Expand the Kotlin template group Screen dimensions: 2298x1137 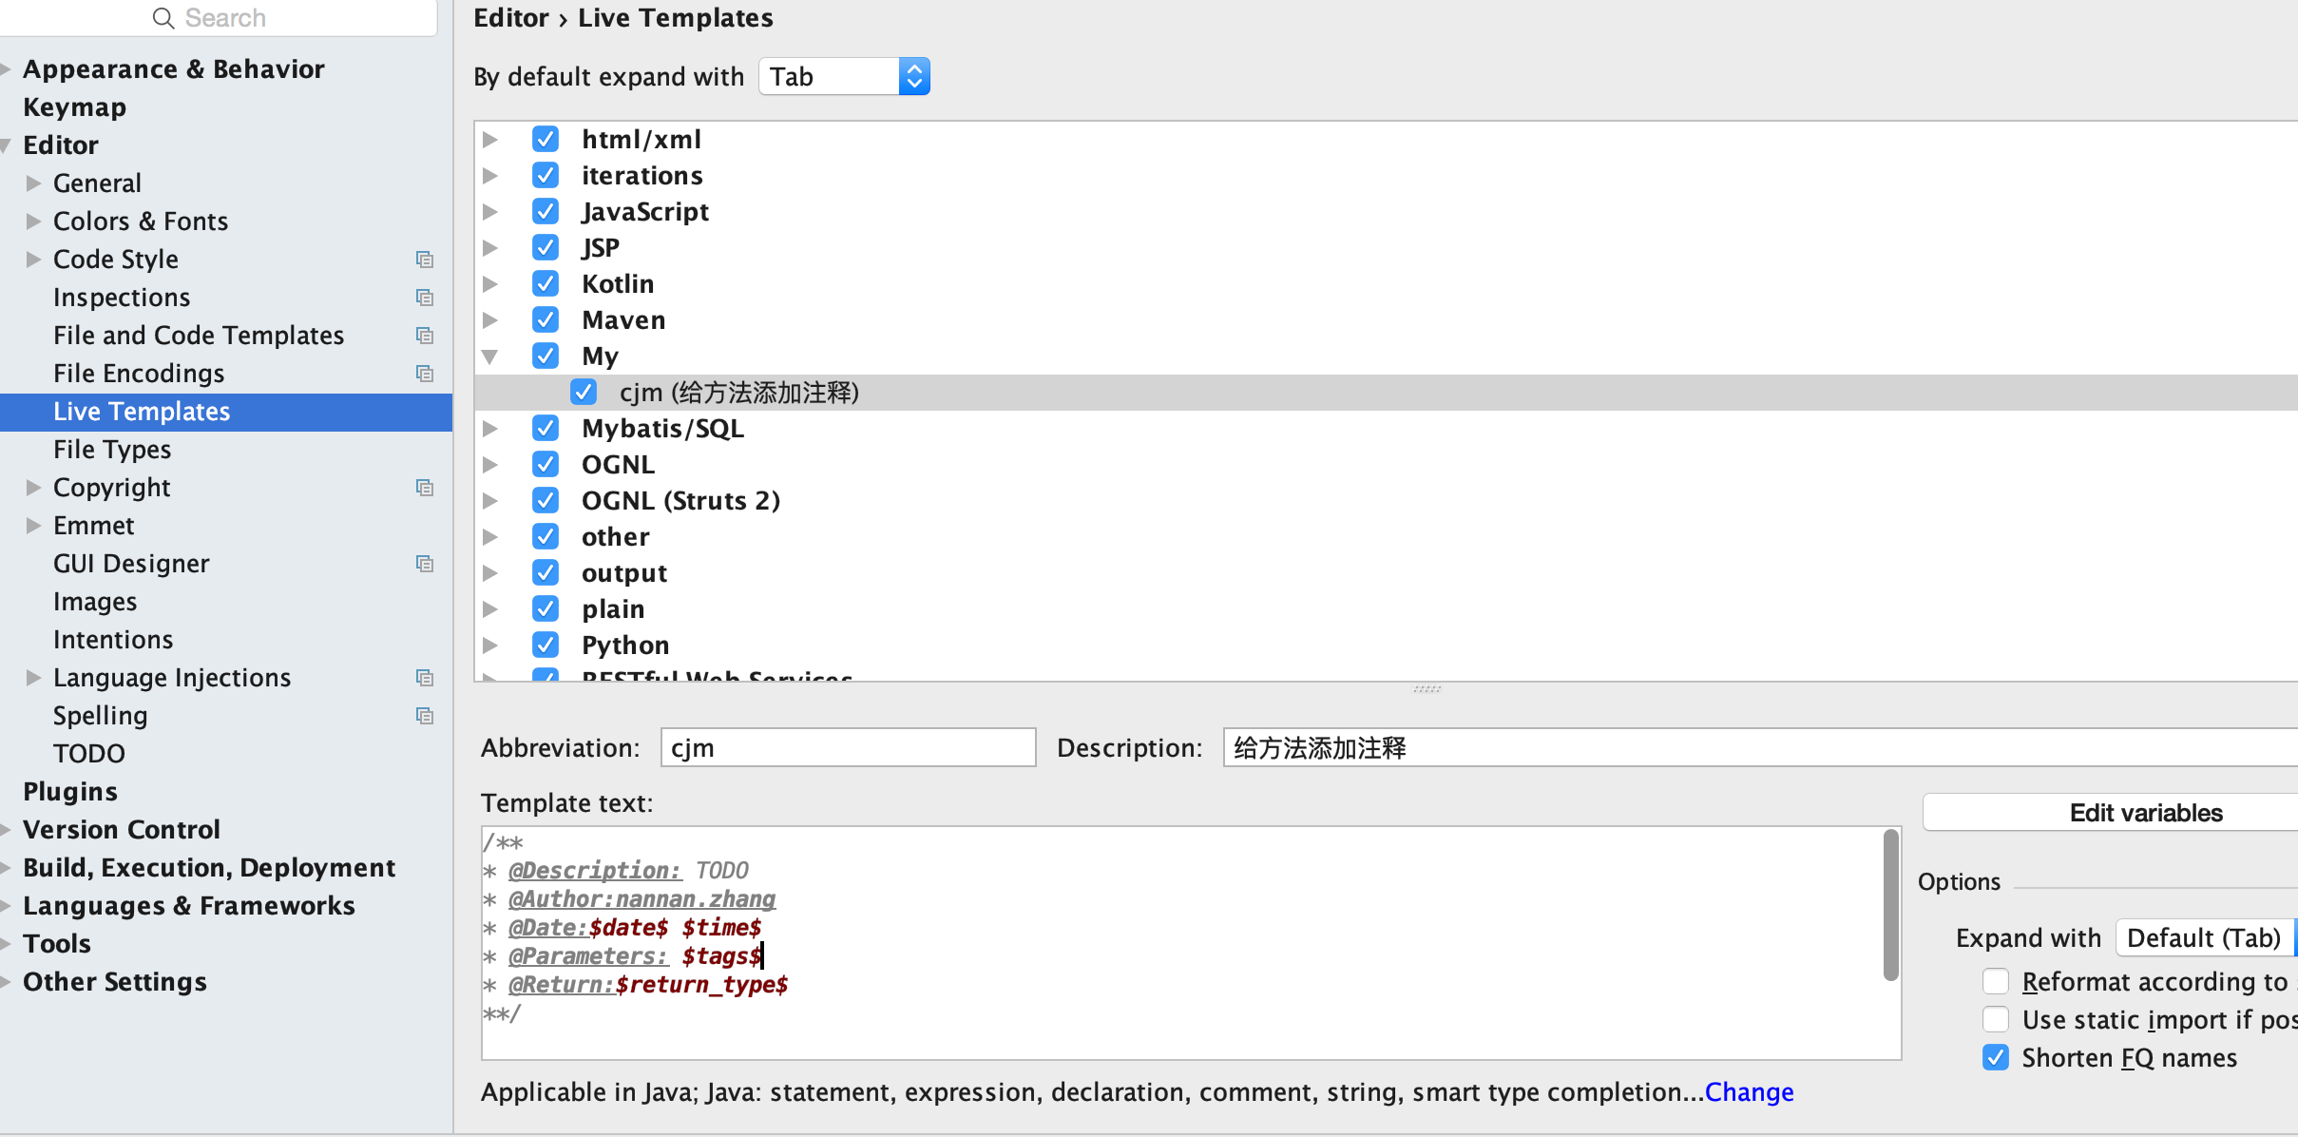[x=490, y=283]
